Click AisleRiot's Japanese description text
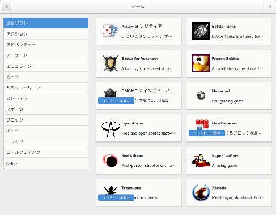276x215 pixels. pos(147,36)
